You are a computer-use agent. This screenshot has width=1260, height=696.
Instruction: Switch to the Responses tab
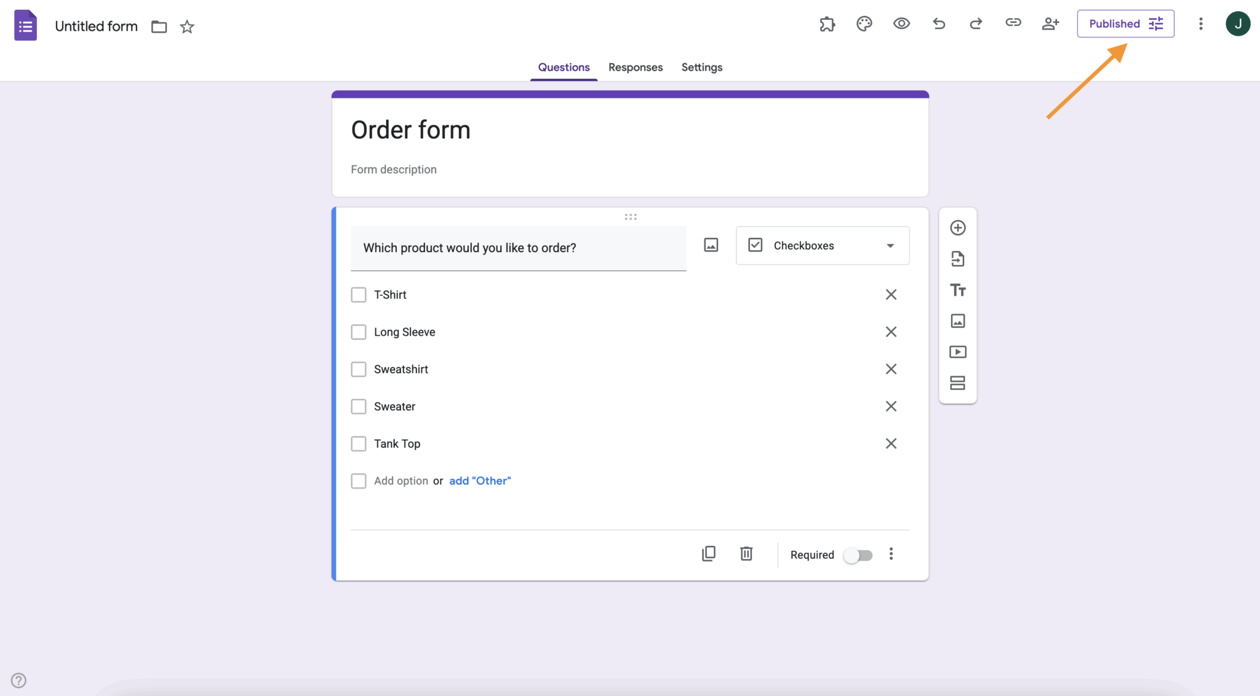click(636, 67)
